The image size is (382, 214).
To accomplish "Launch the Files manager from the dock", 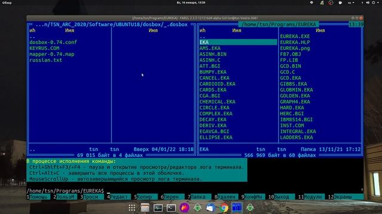I will pyautogui.click(x=145, y=207).
